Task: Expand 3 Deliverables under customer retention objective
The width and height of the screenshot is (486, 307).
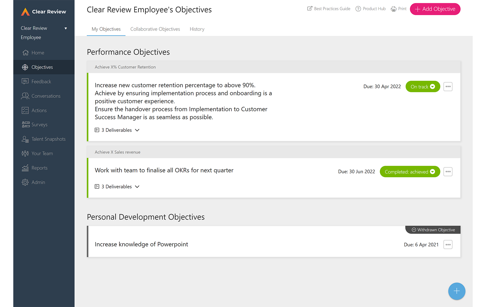Action: coord(117,130)
